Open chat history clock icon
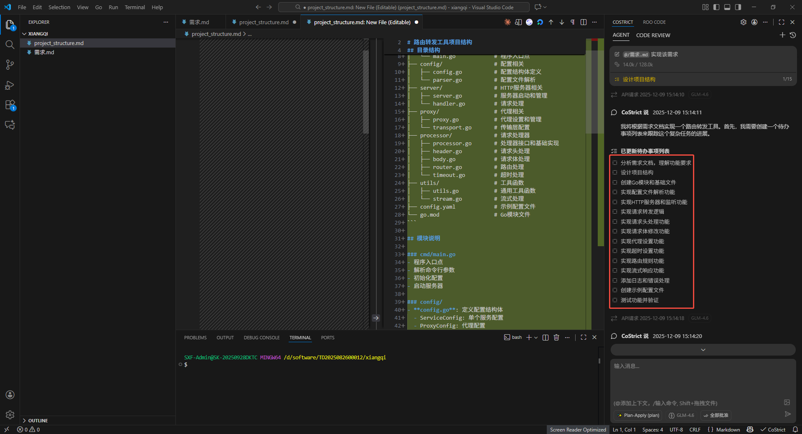This screenshot has height=434, width=802. 793,35
